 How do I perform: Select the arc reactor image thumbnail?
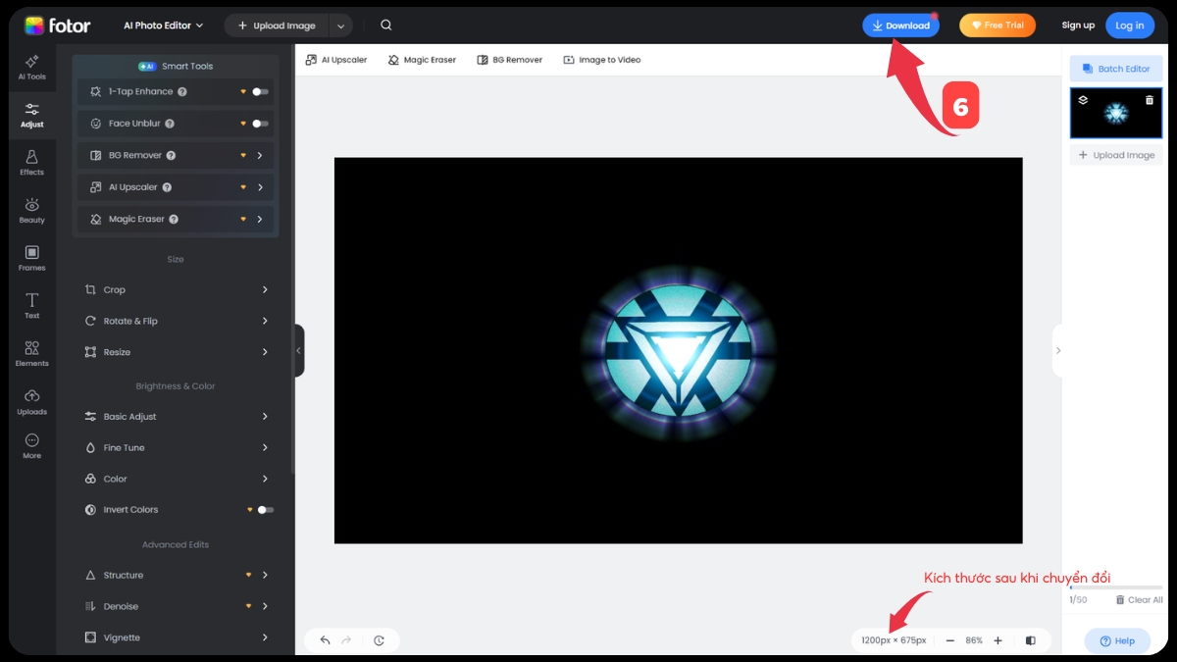coord(1116,113)
